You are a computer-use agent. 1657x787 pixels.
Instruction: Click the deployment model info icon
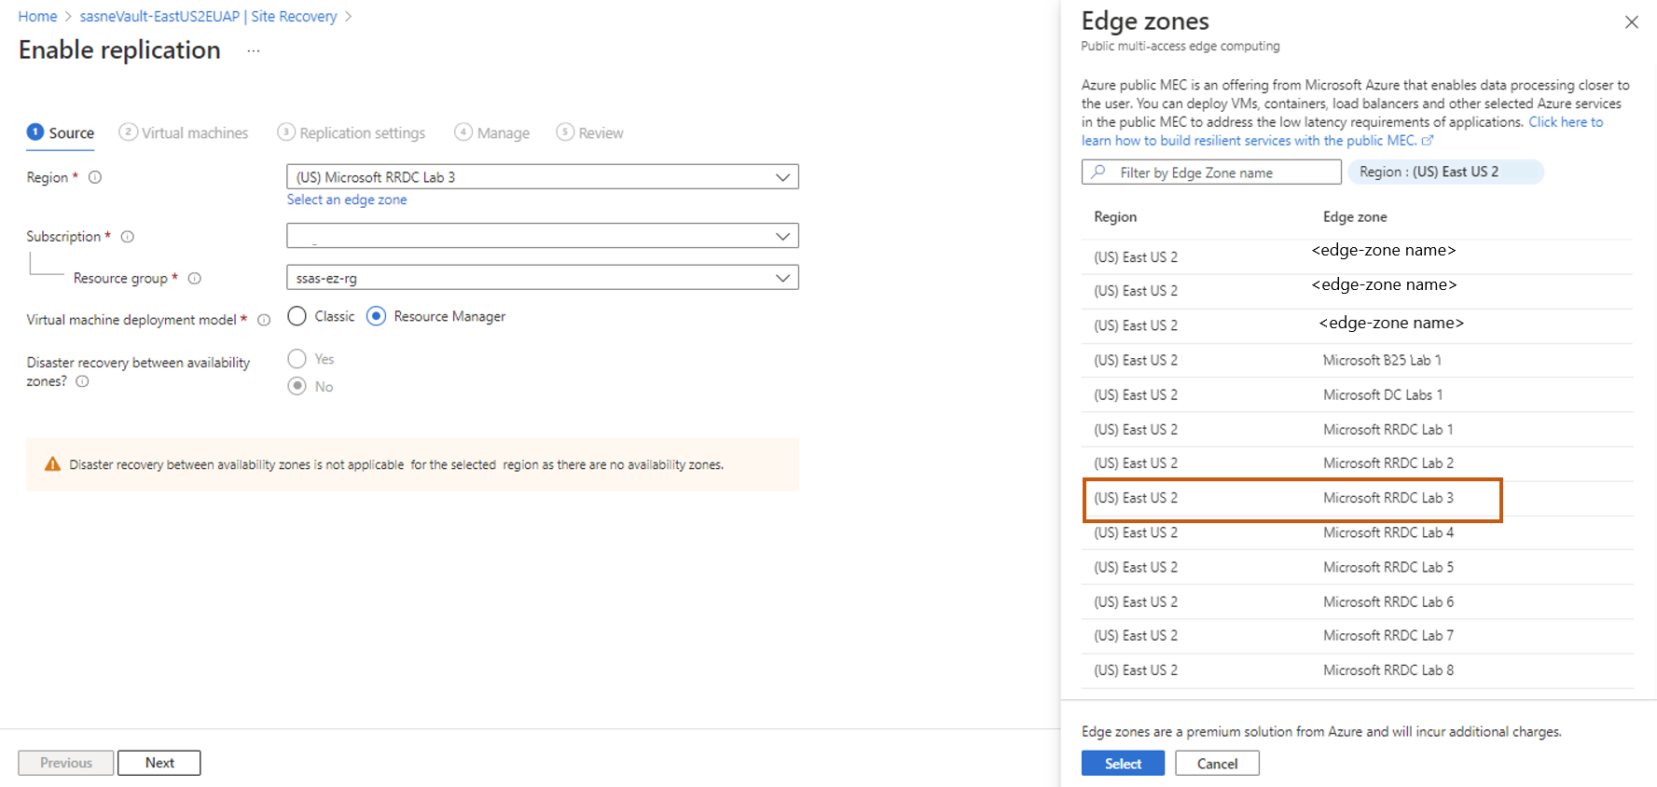coord(264,320)
